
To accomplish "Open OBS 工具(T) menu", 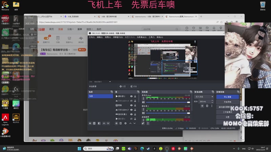I will (x=151, y=37).
